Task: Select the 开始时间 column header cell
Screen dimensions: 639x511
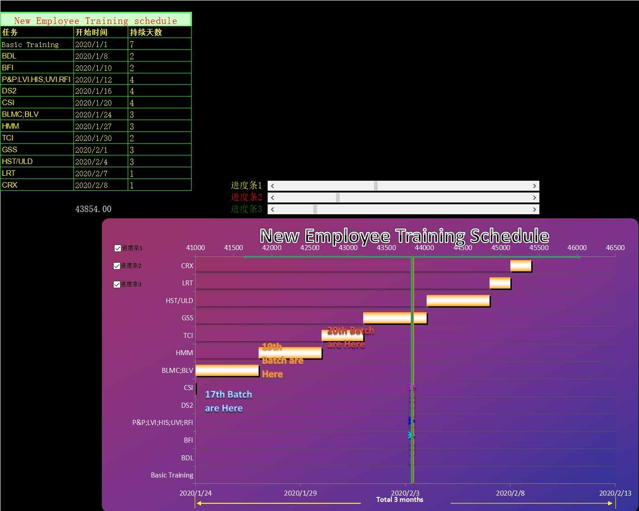Action: pos(101,32)
